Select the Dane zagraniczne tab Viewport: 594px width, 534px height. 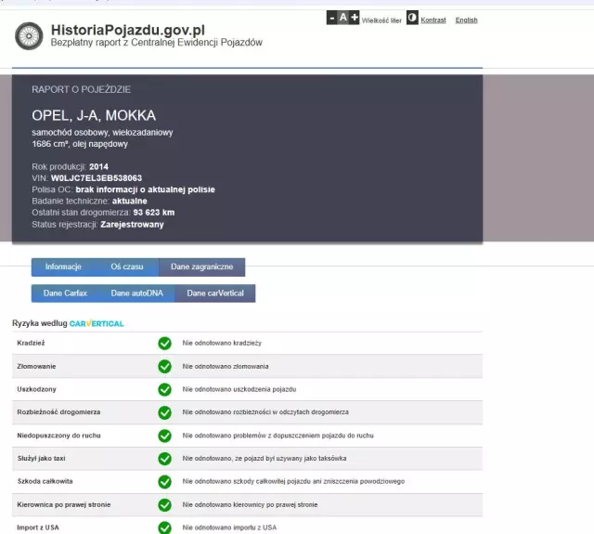tap(201, 267)
